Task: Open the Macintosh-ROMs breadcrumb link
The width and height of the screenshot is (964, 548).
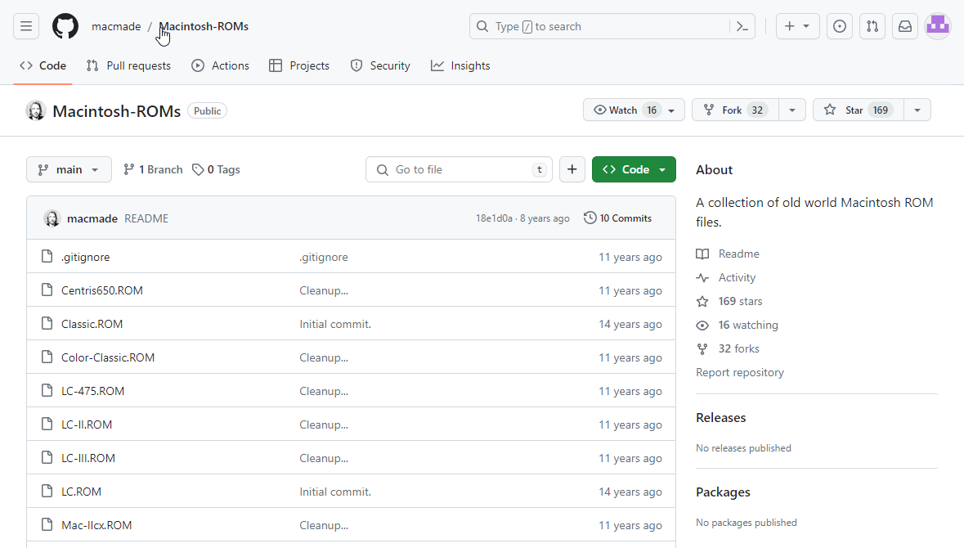Action: [204, 26]
